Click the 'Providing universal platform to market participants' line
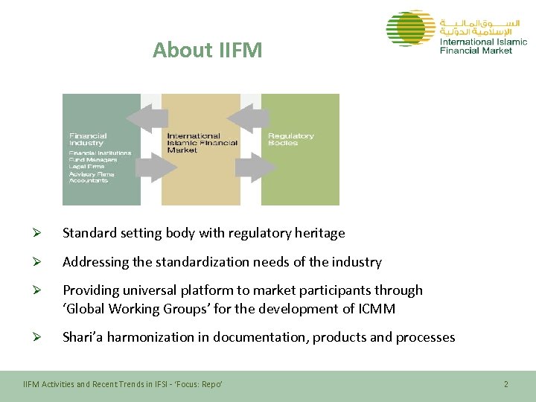Screen dimensions: 536x402 [x=243, y=290]
